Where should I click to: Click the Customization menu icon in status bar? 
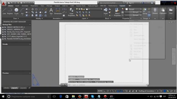pyautogui.click(x=175, y=91)
